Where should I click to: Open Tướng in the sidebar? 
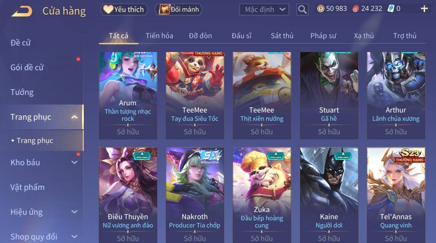tap(22, 92)
